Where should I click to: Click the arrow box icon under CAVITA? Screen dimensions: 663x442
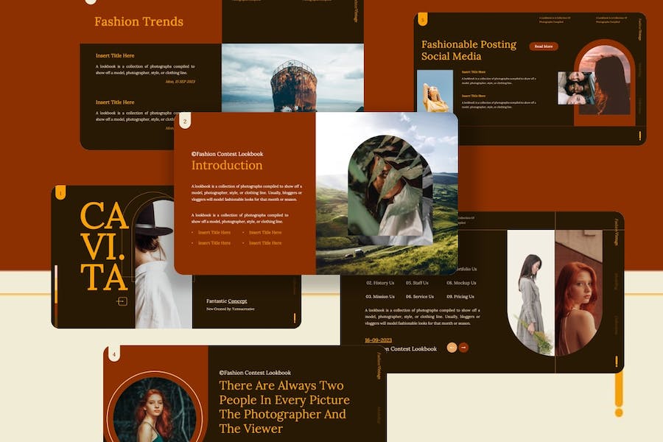tap(122, 301)
